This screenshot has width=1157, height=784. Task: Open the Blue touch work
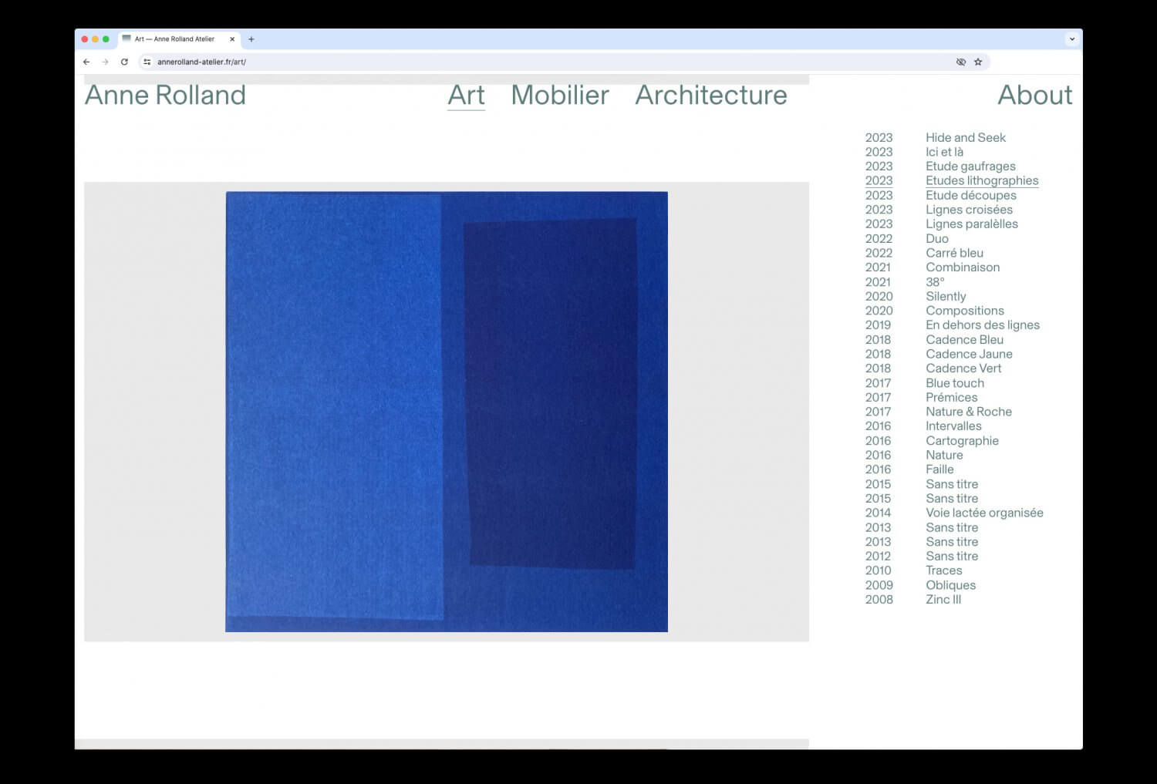[955, 383]
